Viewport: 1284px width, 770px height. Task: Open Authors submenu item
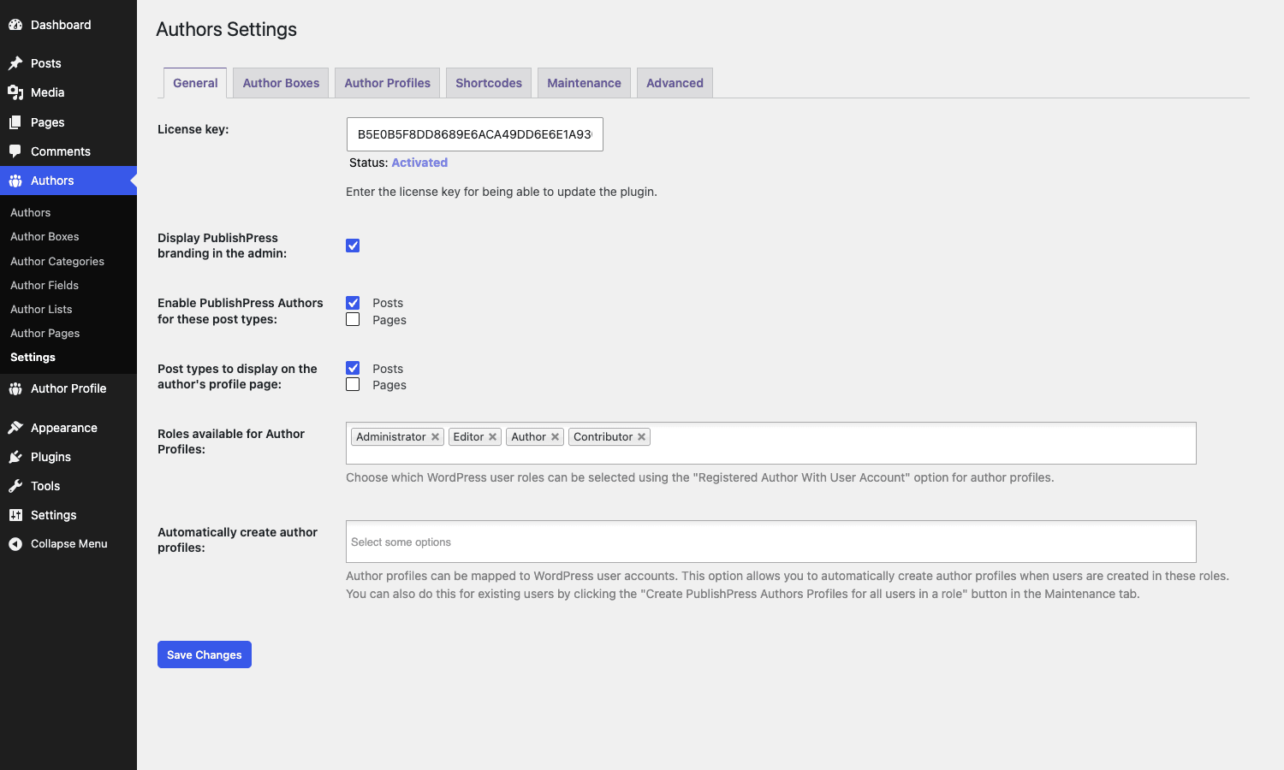(31, 212)
